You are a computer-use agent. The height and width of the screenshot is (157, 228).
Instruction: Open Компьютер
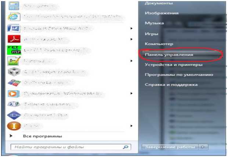(x=159, y=44)
